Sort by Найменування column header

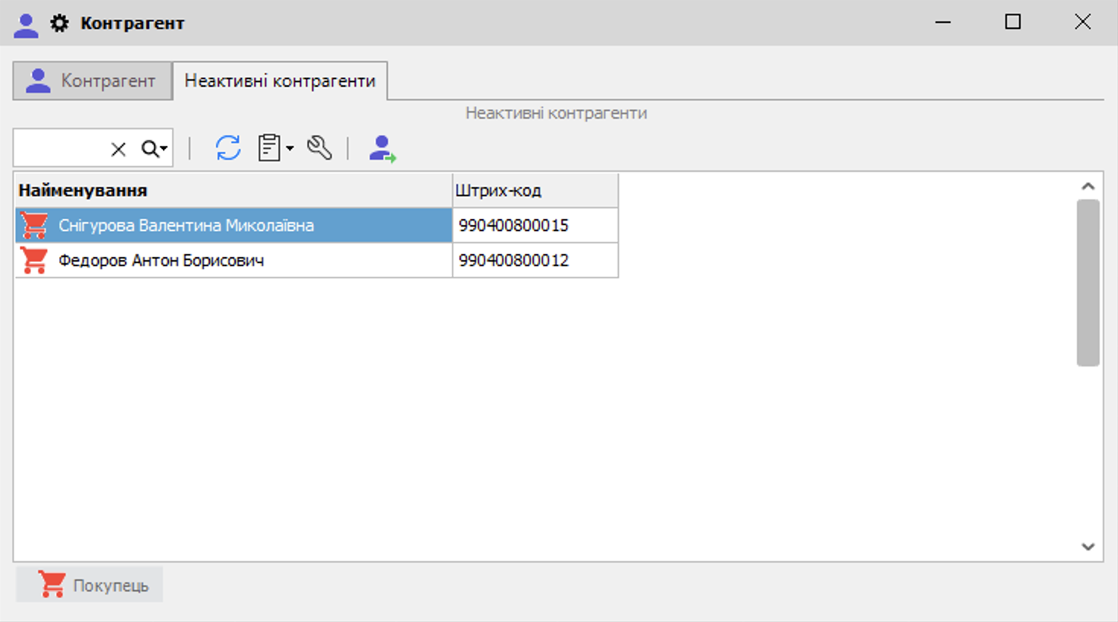point(233,190)
